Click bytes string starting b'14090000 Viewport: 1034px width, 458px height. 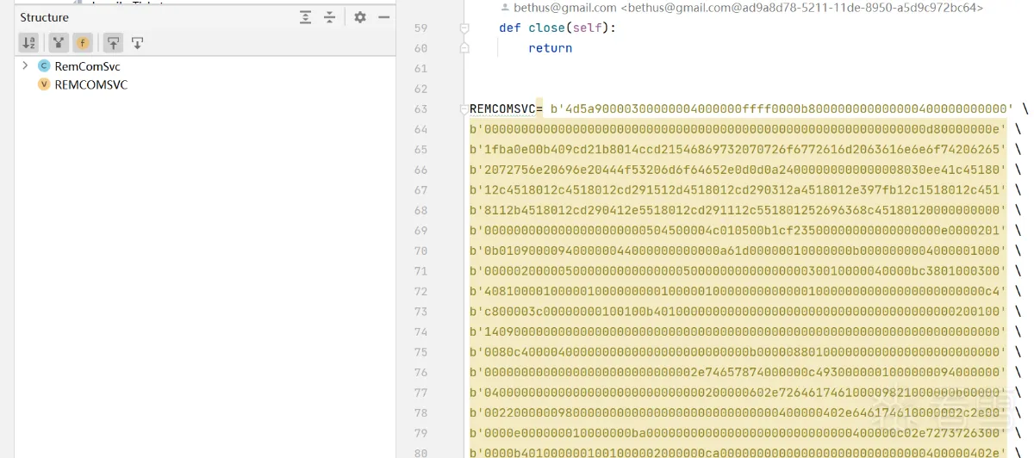tap(738, 331)
